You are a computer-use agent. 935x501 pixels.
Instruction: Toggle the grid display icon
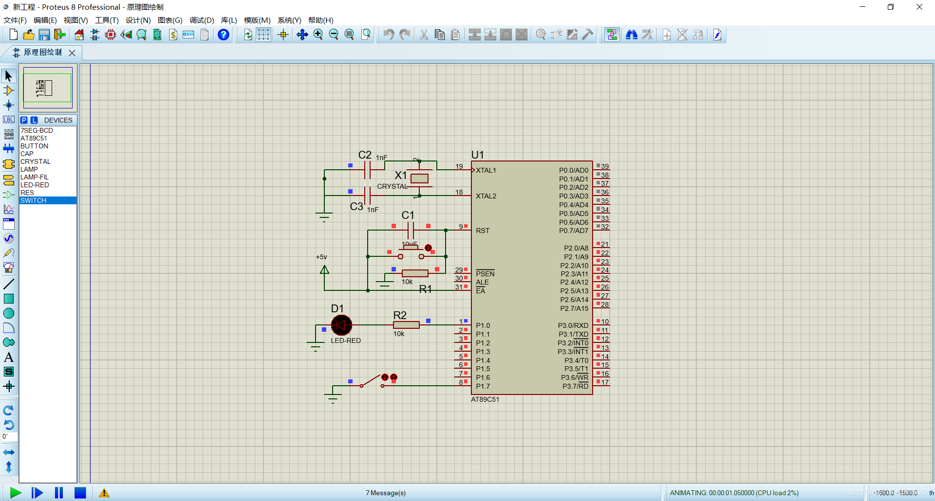263,35
